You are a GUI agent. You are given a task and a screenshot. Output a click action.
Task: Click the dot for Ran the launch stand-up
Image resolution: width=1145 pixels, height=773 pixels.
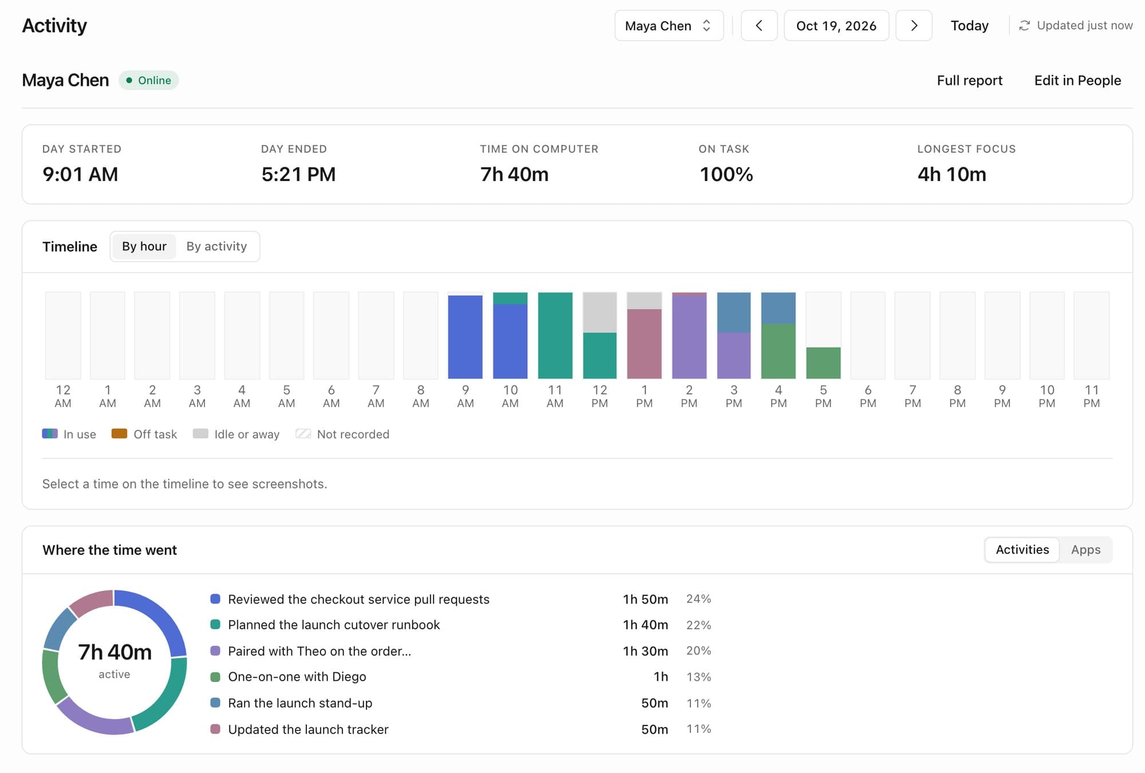point(215,703)
